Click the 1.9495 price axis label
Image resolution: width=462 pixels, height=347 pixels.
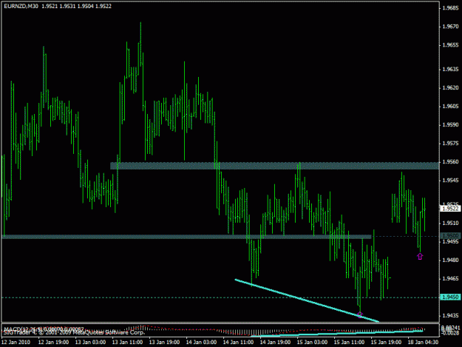pyautogui.click(x=450, y=241)
